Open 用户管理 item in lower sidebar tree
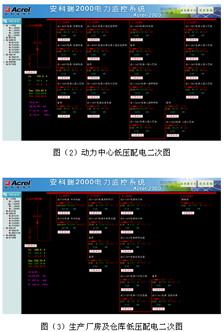The image size is (224, 332). click(12, 238)
